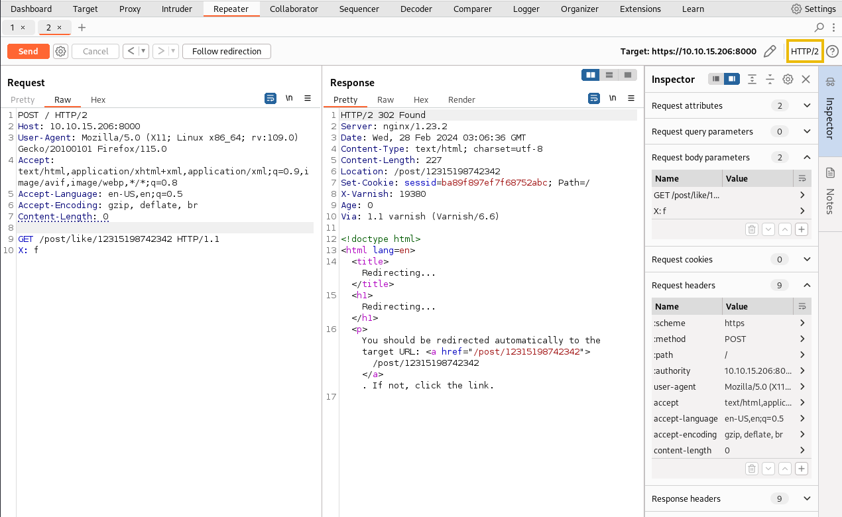Add a request body parameter
The image size is (842, 517).
[802, 229]
